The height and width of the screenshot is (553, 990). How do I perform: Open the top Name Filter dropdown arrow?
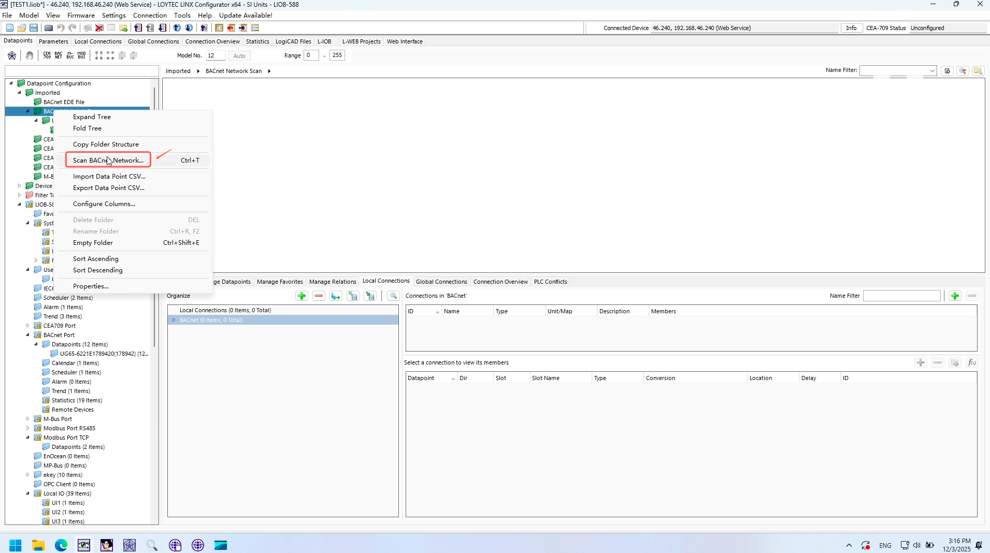(932, 71)
